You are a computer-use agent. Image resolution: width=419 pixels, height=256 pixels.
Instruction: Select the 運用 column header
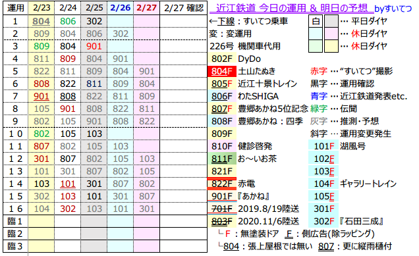point(16,9)
